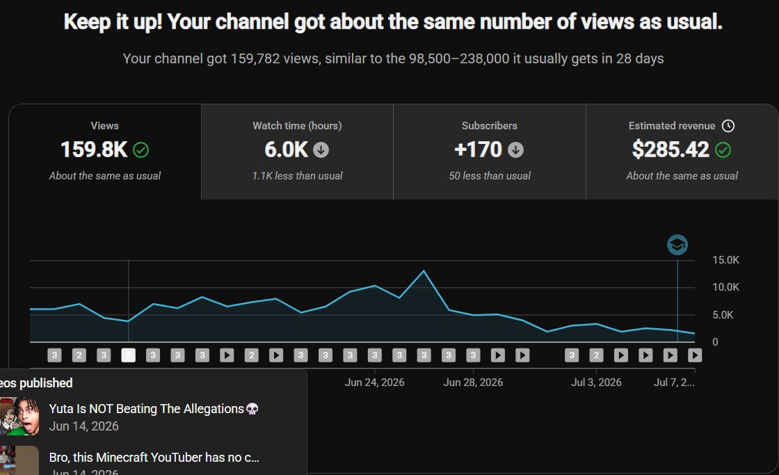This screenshot has width=779, height=475.
Task: Click the Yuta video thumbnail
Action: click(x=19, y=417)
